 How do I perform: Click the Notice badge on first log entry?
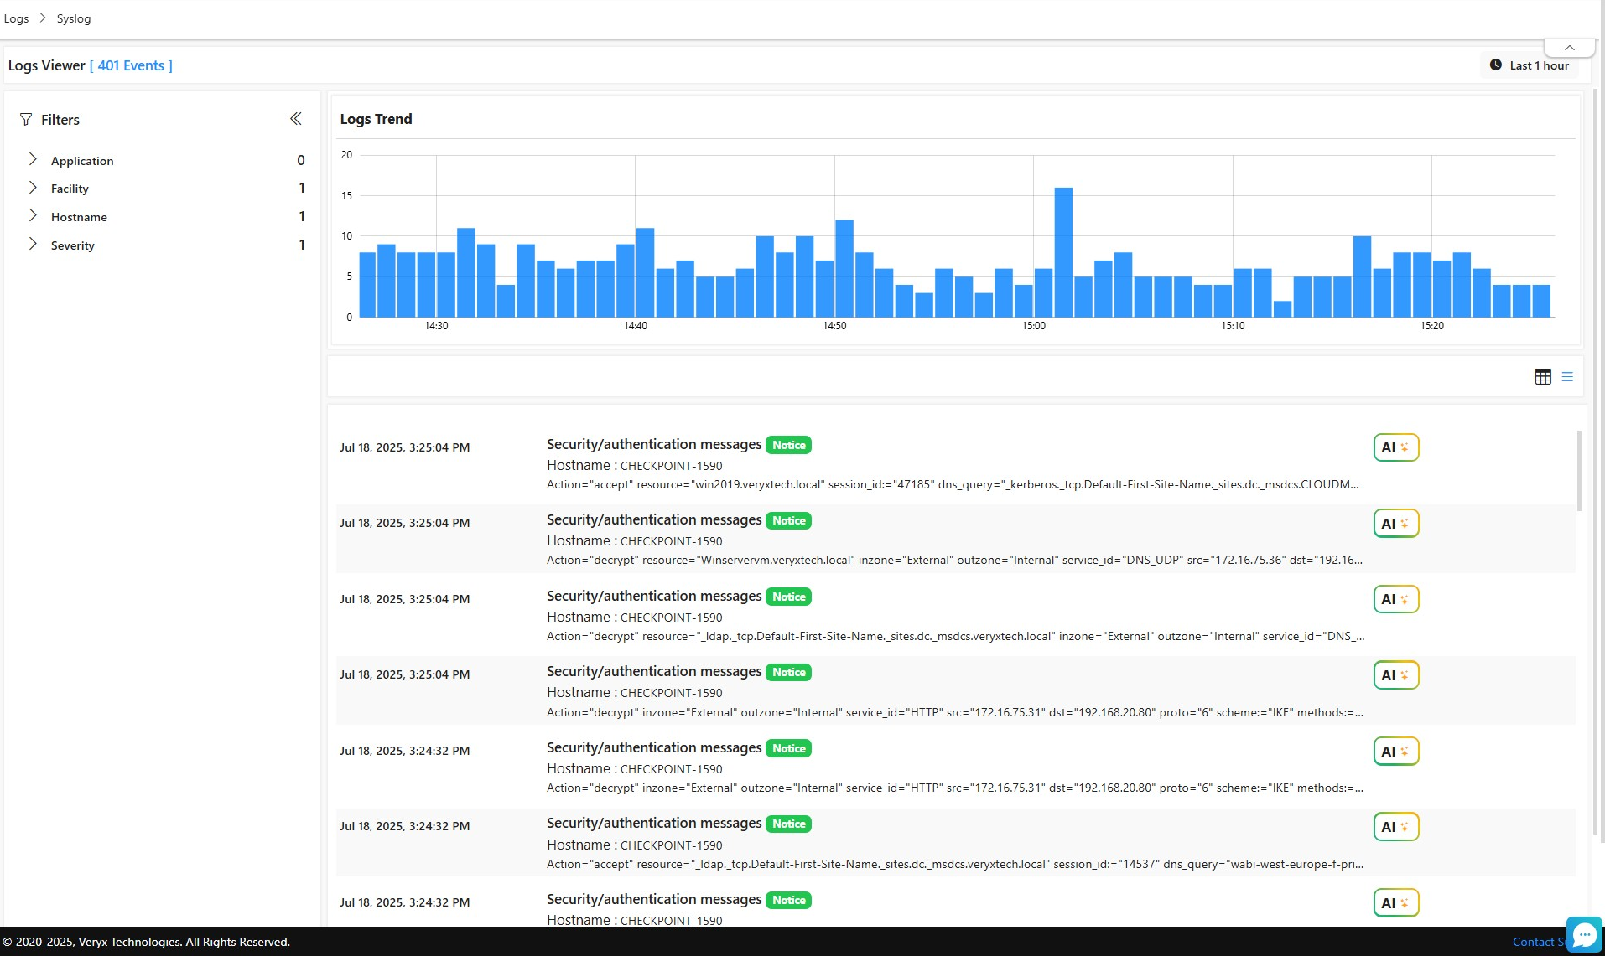pos(788,445)
